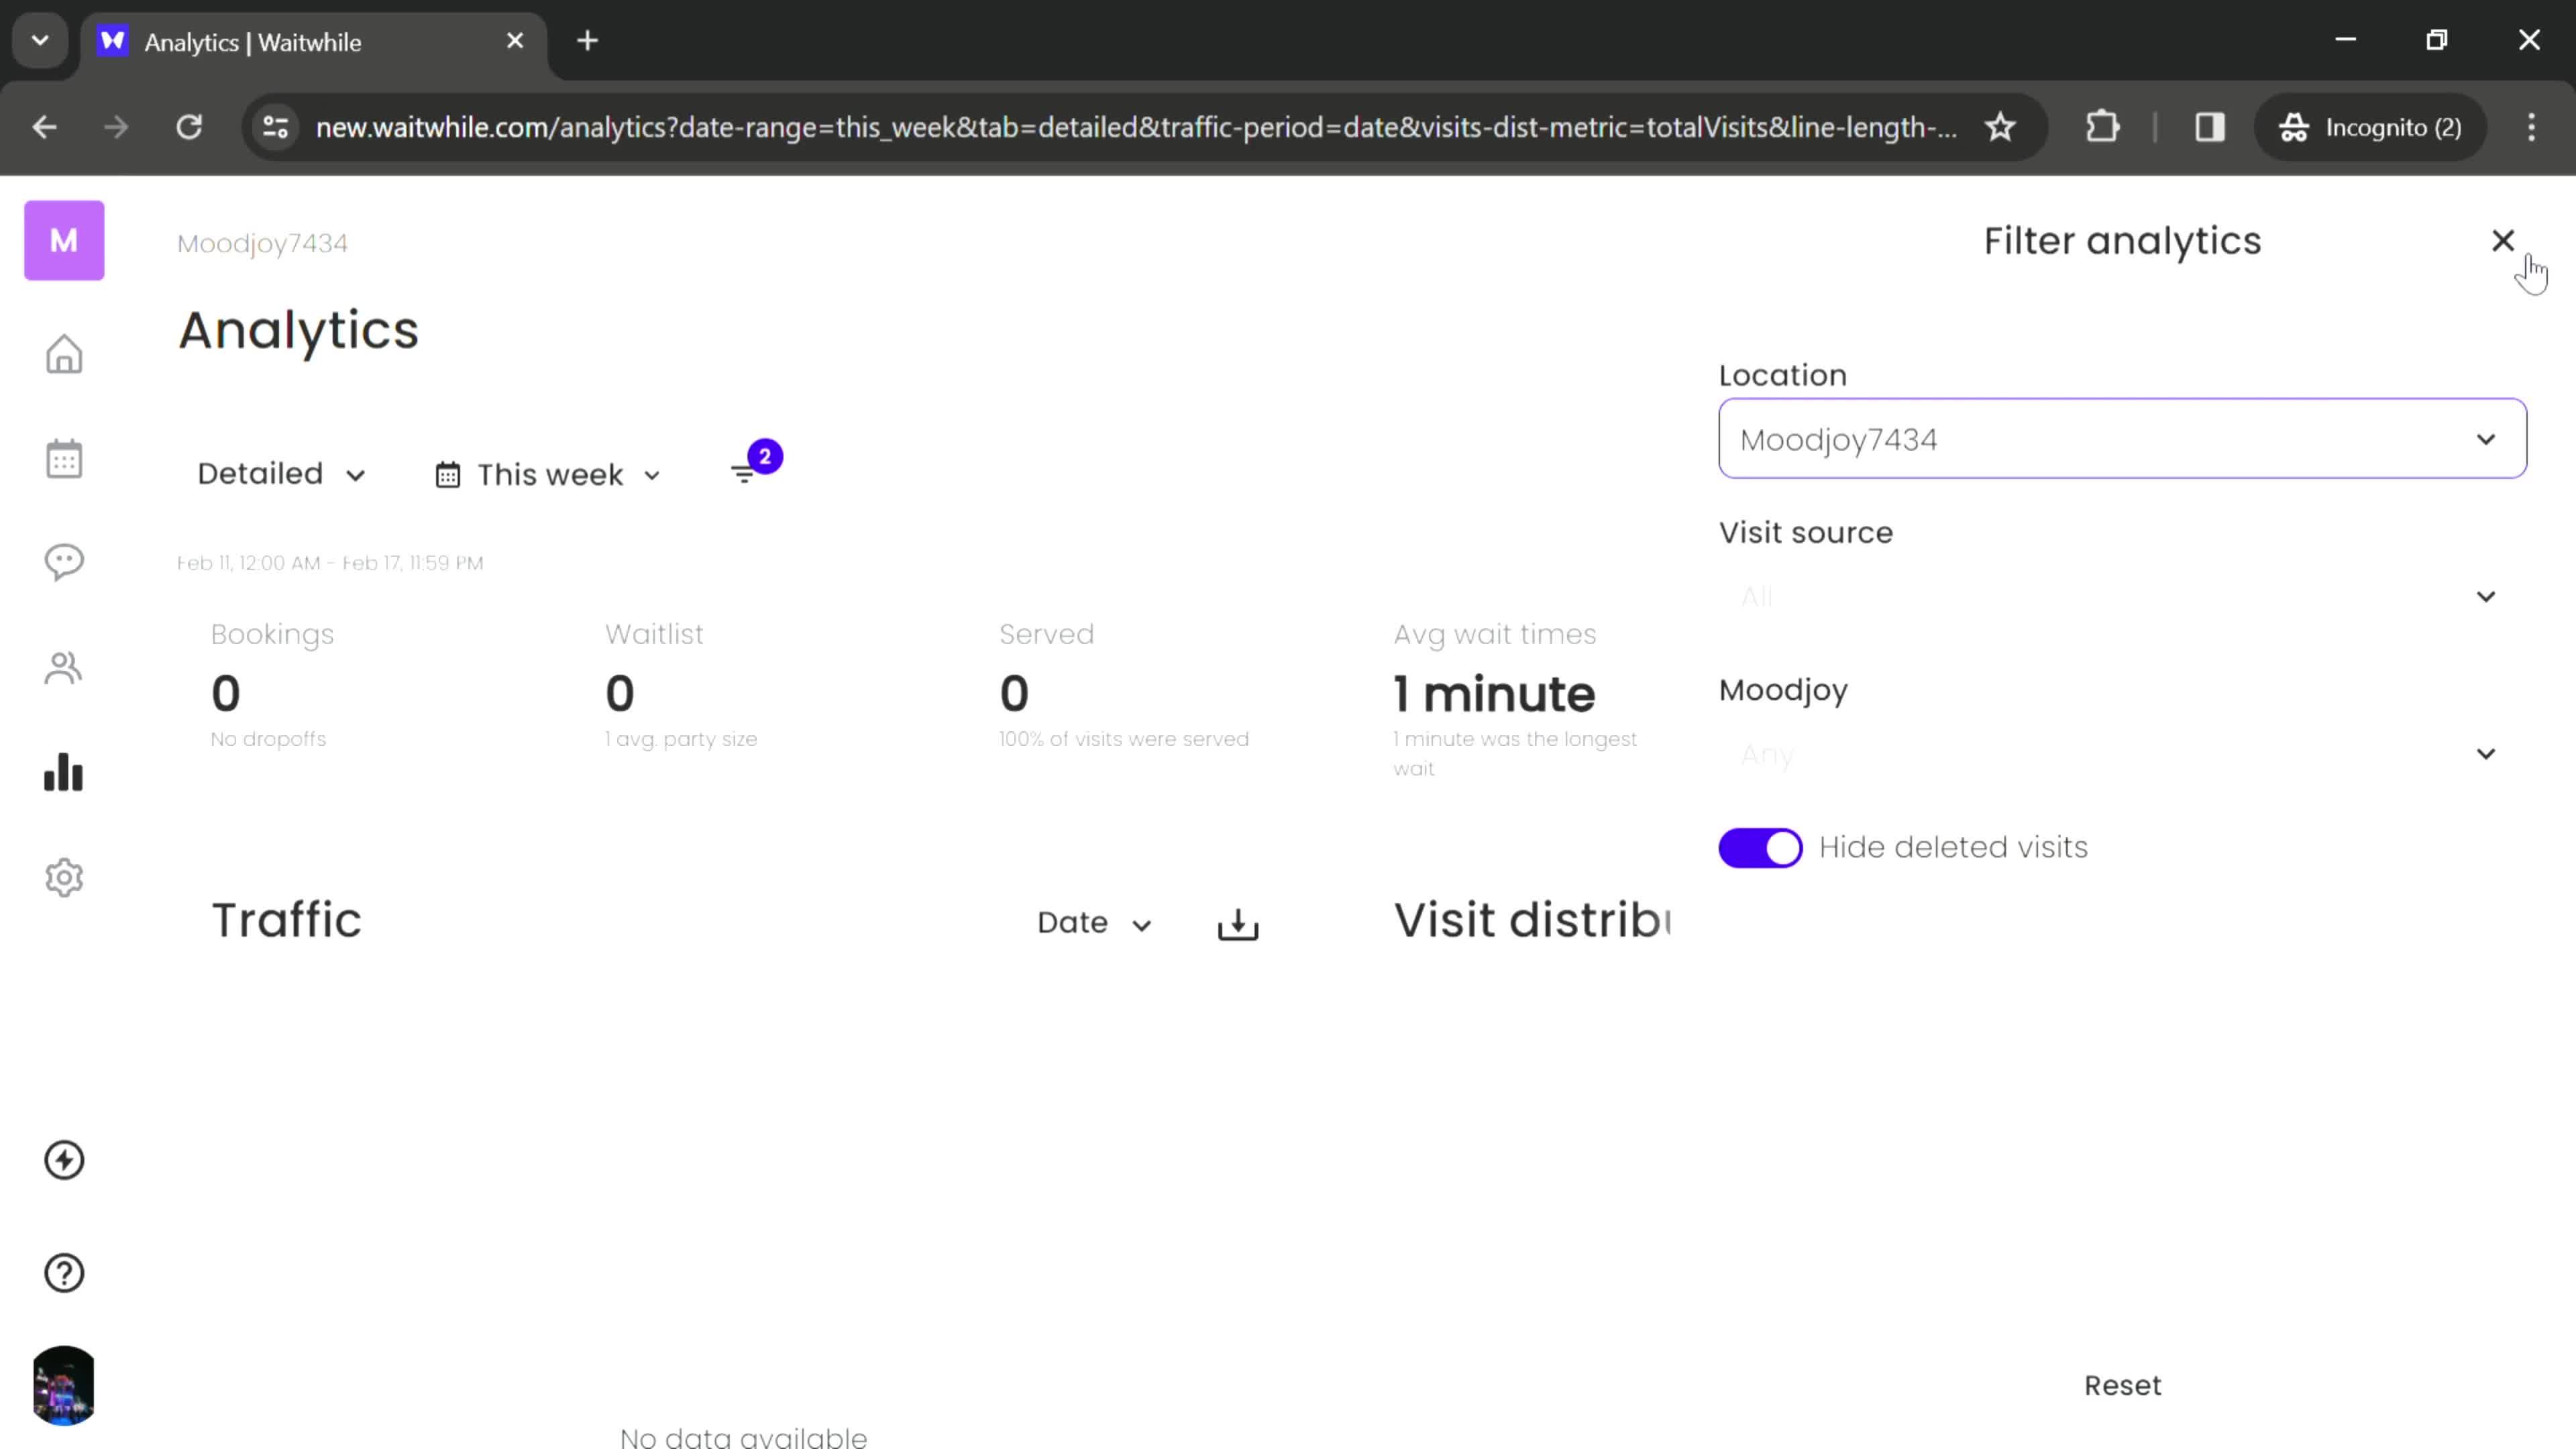Click the 'No dropoffs' text
Screen dimensions: 2576x1449
268,739
